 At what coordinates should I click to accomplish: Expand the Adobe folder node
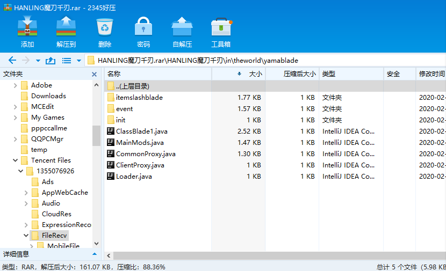tap(16, 85)
